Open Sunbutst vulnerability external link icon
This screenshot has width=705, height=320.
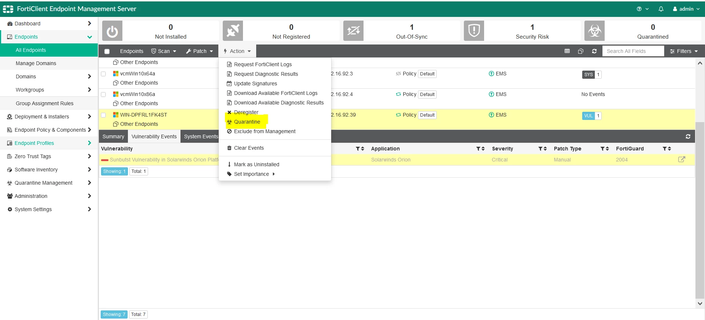[x=681, y=159]
